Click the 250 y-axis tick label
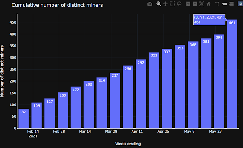 13,70
